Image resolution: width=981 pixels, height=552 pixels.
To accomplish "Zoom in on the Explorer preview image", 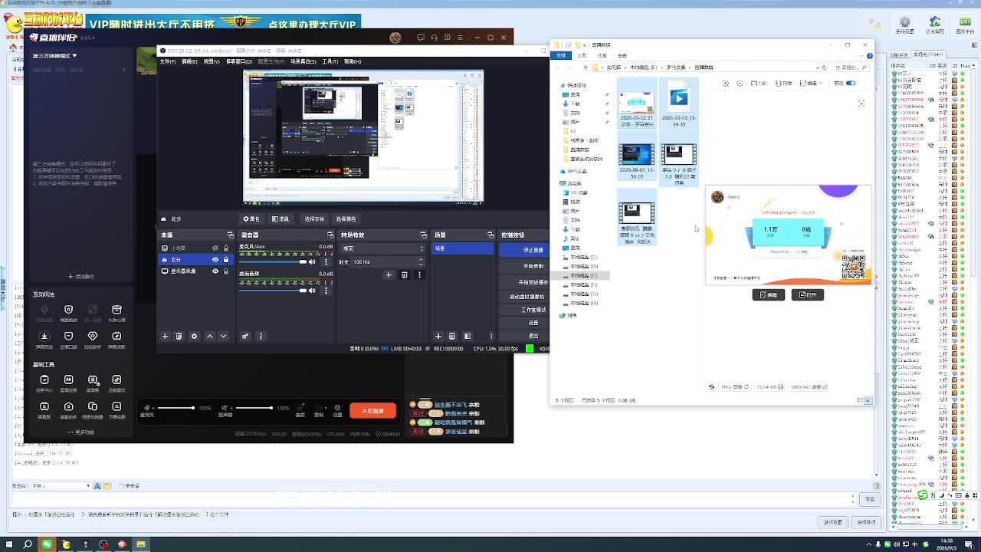I will (726, 83).
